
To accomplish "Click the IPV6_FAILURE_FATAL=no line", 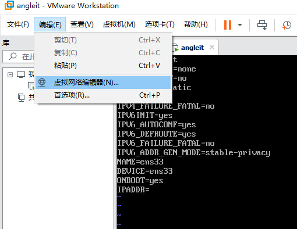I will 166,143.
